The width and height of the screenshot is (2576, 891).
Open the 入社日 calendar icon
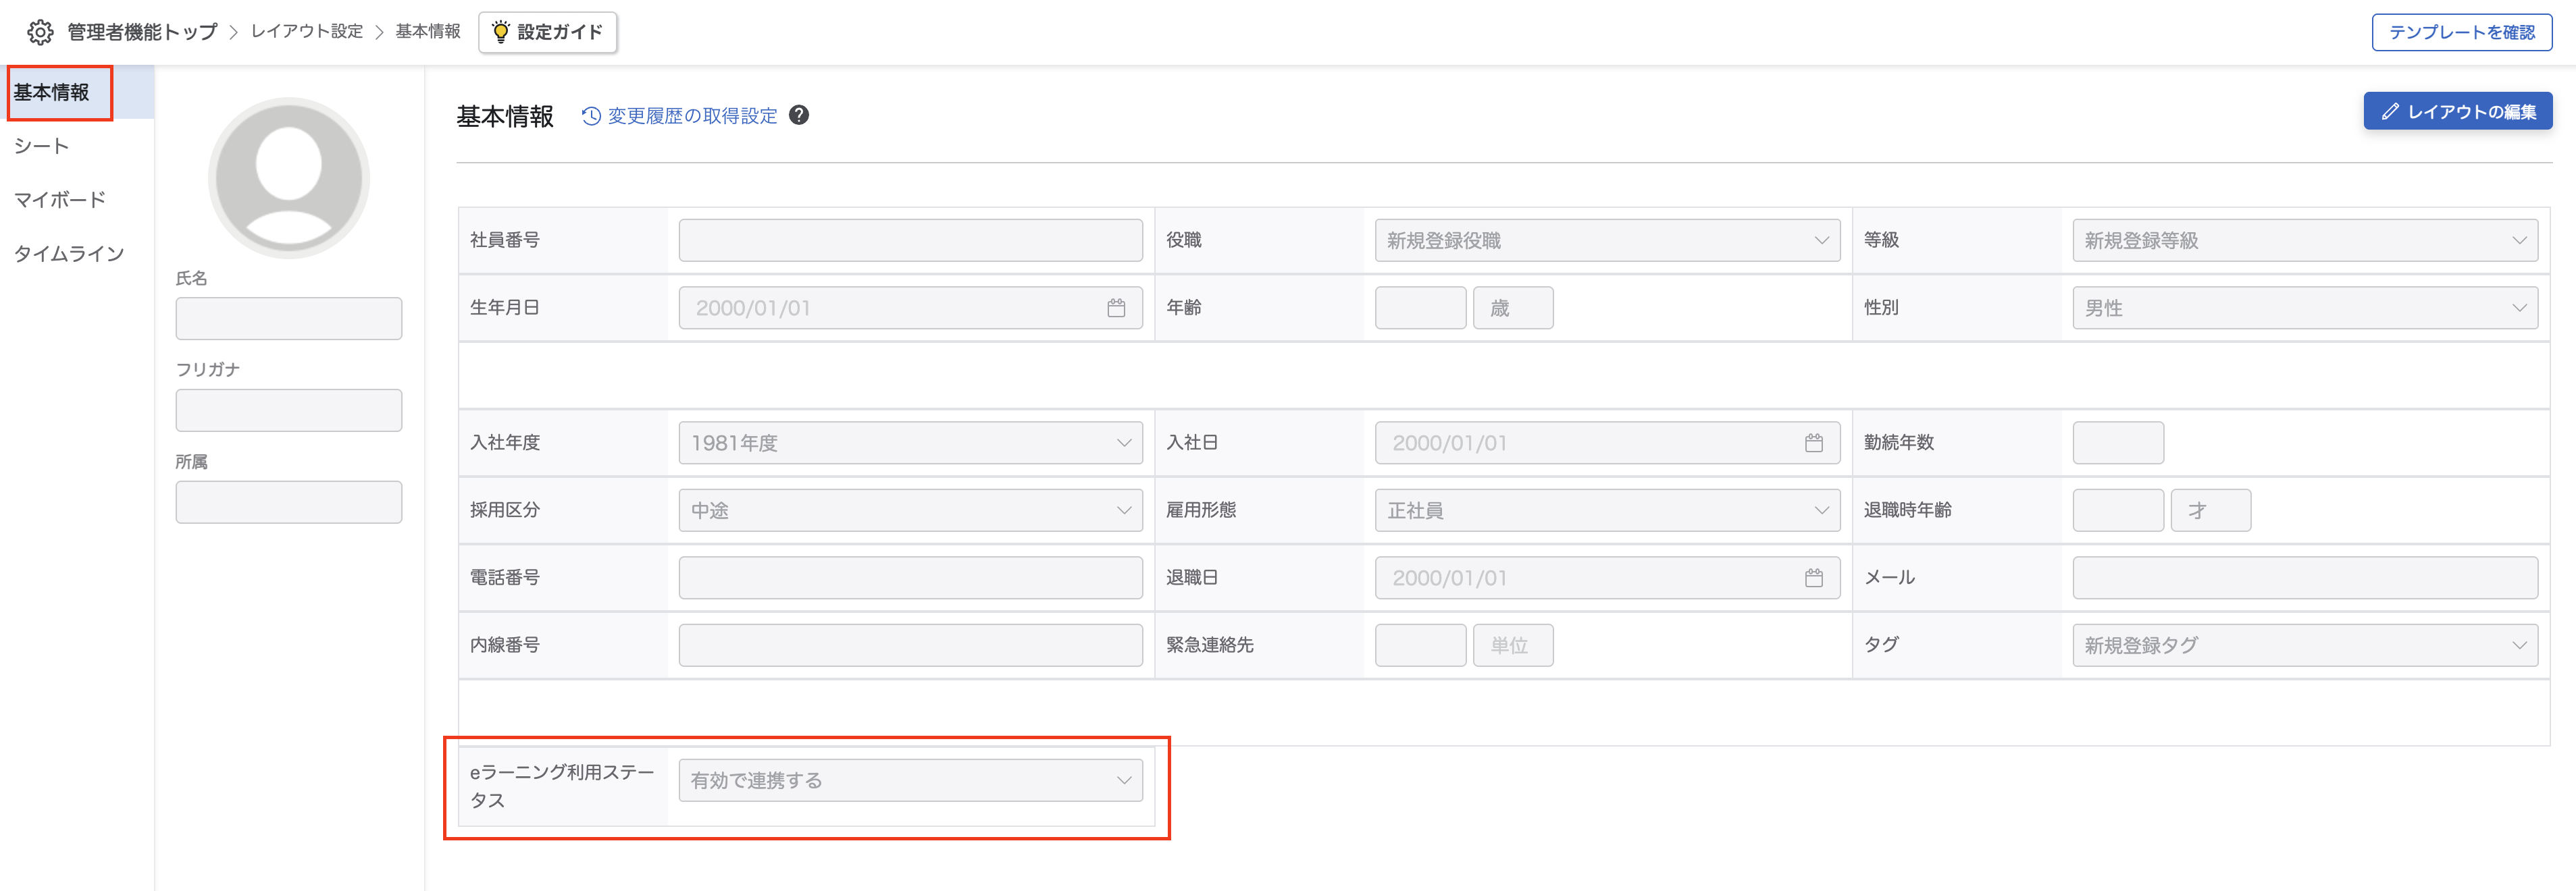(x=1813, y=443)
